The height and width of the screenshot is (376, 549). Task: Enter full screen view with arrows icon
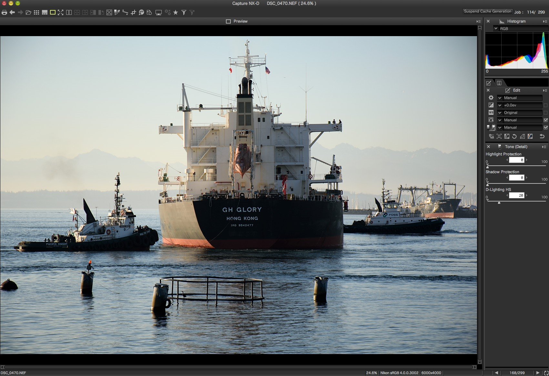pos(61,13)
